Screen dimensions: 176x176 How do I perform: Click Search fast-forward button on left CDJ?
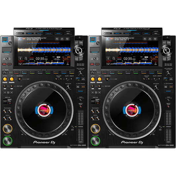point(10,118)
